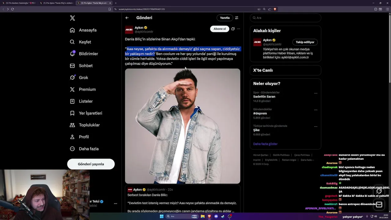
Task: Go back with the Gönderi back arrow
Action: 127,18
